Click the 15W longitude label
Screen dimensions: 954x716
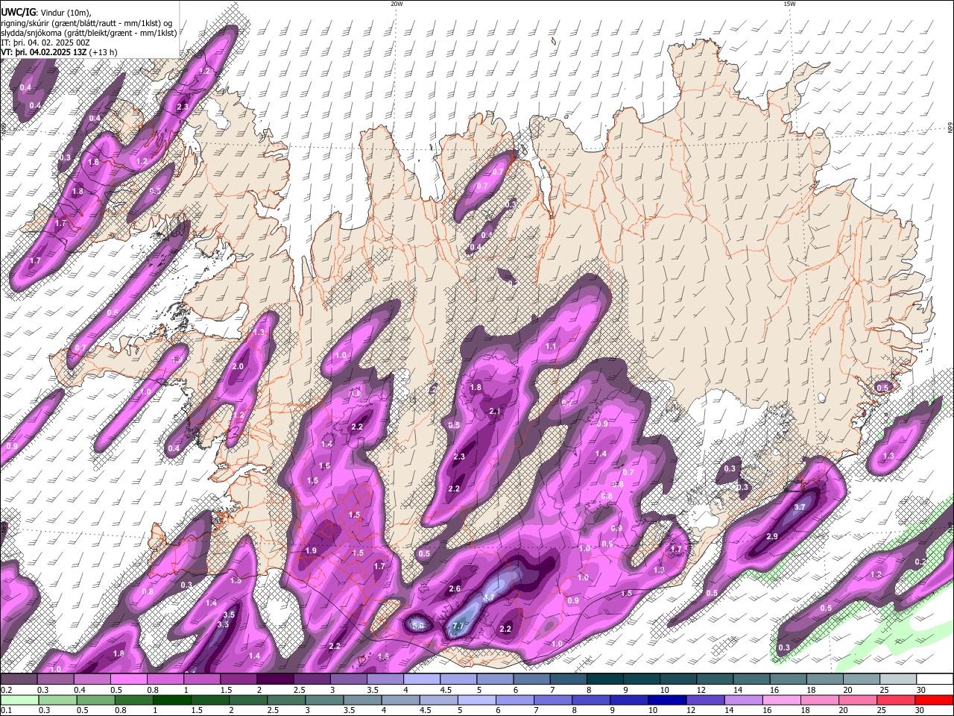point(789,4)
